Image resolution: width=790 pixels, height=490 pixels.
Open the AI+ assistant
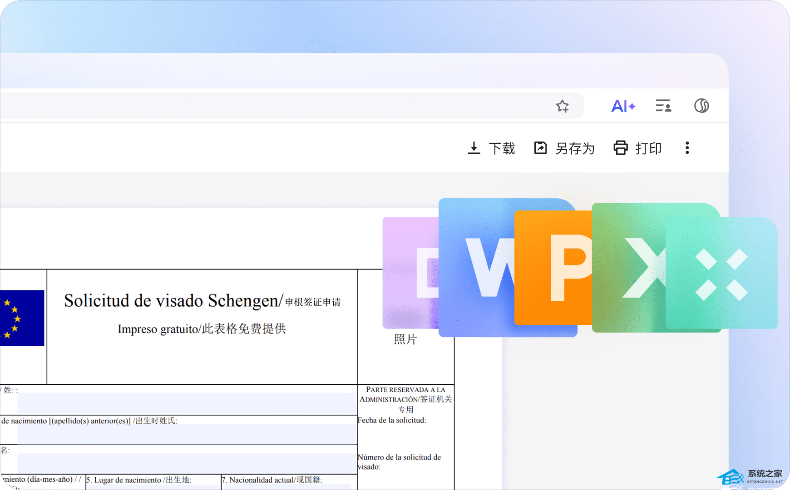[623, 106]
